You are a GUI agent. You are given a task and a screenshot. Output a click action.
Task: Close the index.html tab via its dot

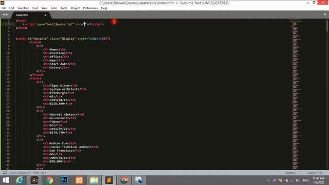tap(45, 15)
